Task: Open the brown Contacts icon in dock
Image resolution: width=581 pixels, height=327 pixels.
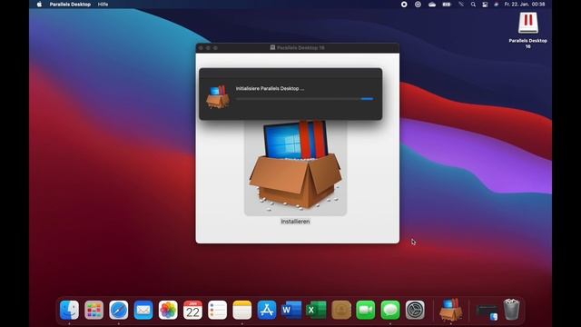Action: (x=341, y=310)
